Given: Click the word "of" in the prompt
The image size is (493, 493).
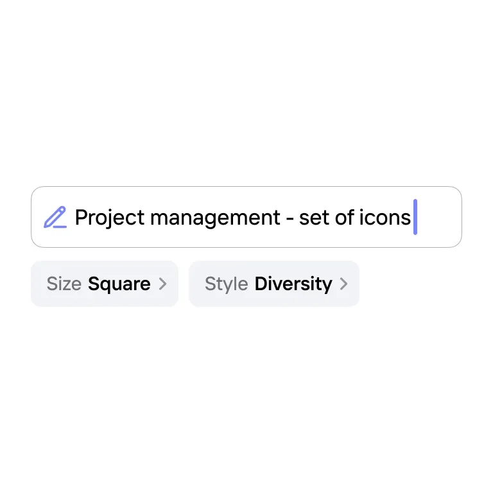Looking at the screenshot, I should 344,217.
